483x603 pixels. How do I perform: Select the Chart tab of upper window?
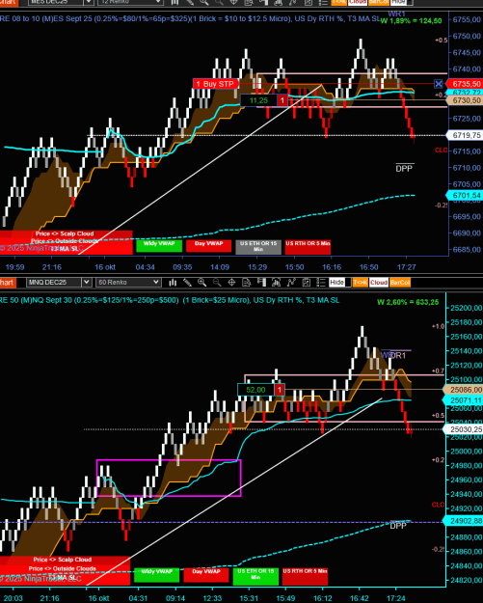click(8, 2)
